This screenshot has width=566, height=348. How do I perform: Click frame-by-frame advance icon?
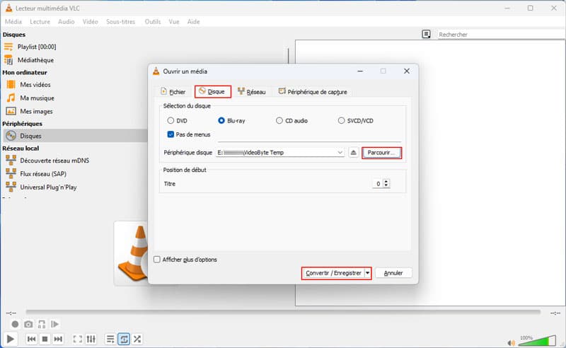pyautogui.click(x=55, y=324)
